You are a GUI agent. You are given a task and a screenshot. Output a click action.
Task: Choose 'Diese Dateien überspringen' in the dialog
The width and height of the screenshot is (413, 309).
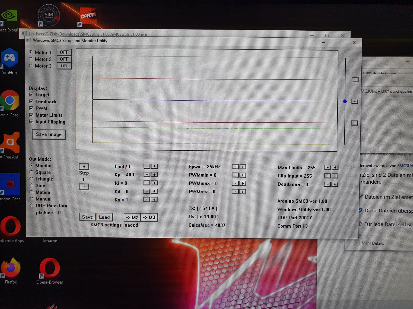386,211
